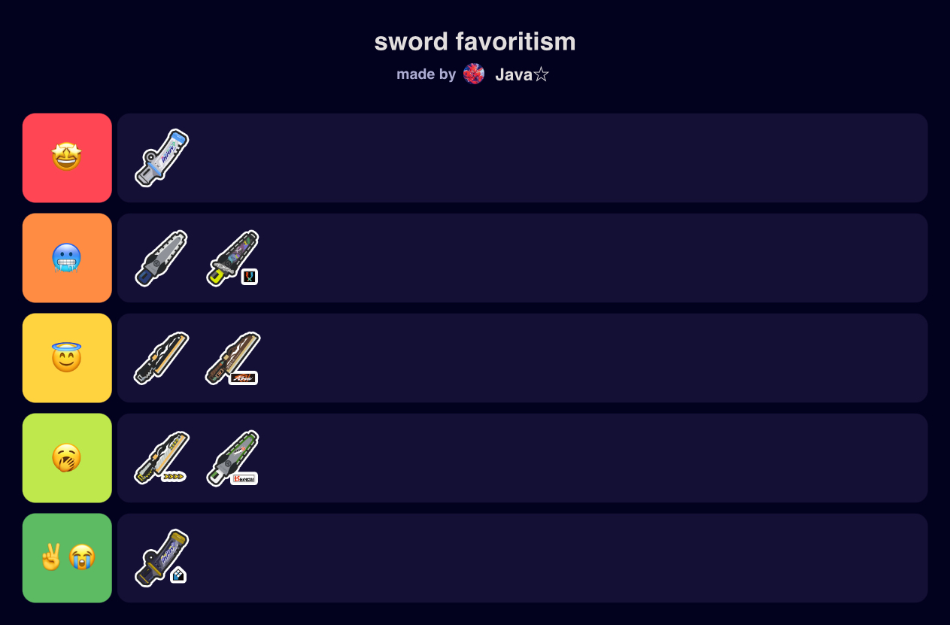Image resolution: width=950 pixels, height=625 pixels.
Task: Select the grey serrated sword with blue handle
Action: point(162,258)
